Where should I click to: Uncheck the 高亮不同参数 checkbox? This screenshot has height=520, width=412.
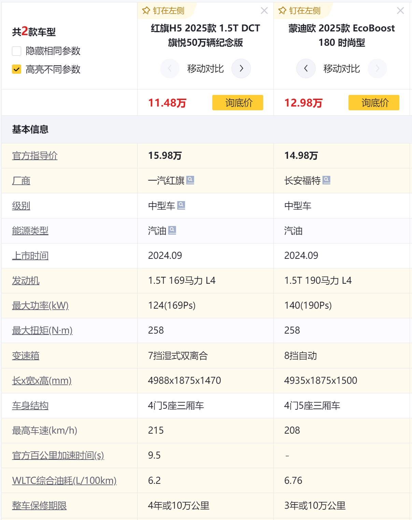(x=17, y=69)
